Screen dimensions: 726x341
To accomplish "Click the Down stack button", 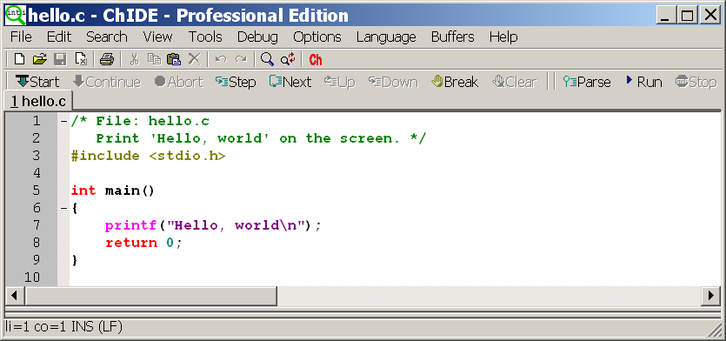I will (x=393, y=82).
